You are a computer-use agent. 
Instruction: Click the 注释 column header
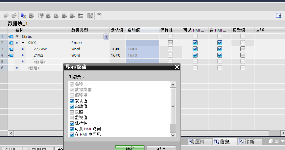tap(270, 30)
